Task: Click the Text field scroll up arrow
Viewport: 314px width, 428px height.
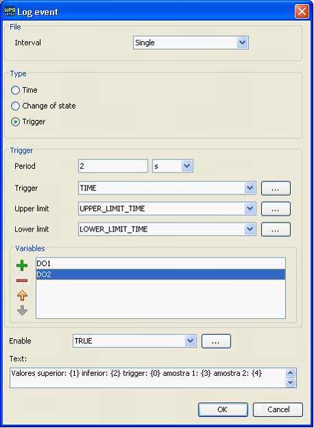Action: 290,372
